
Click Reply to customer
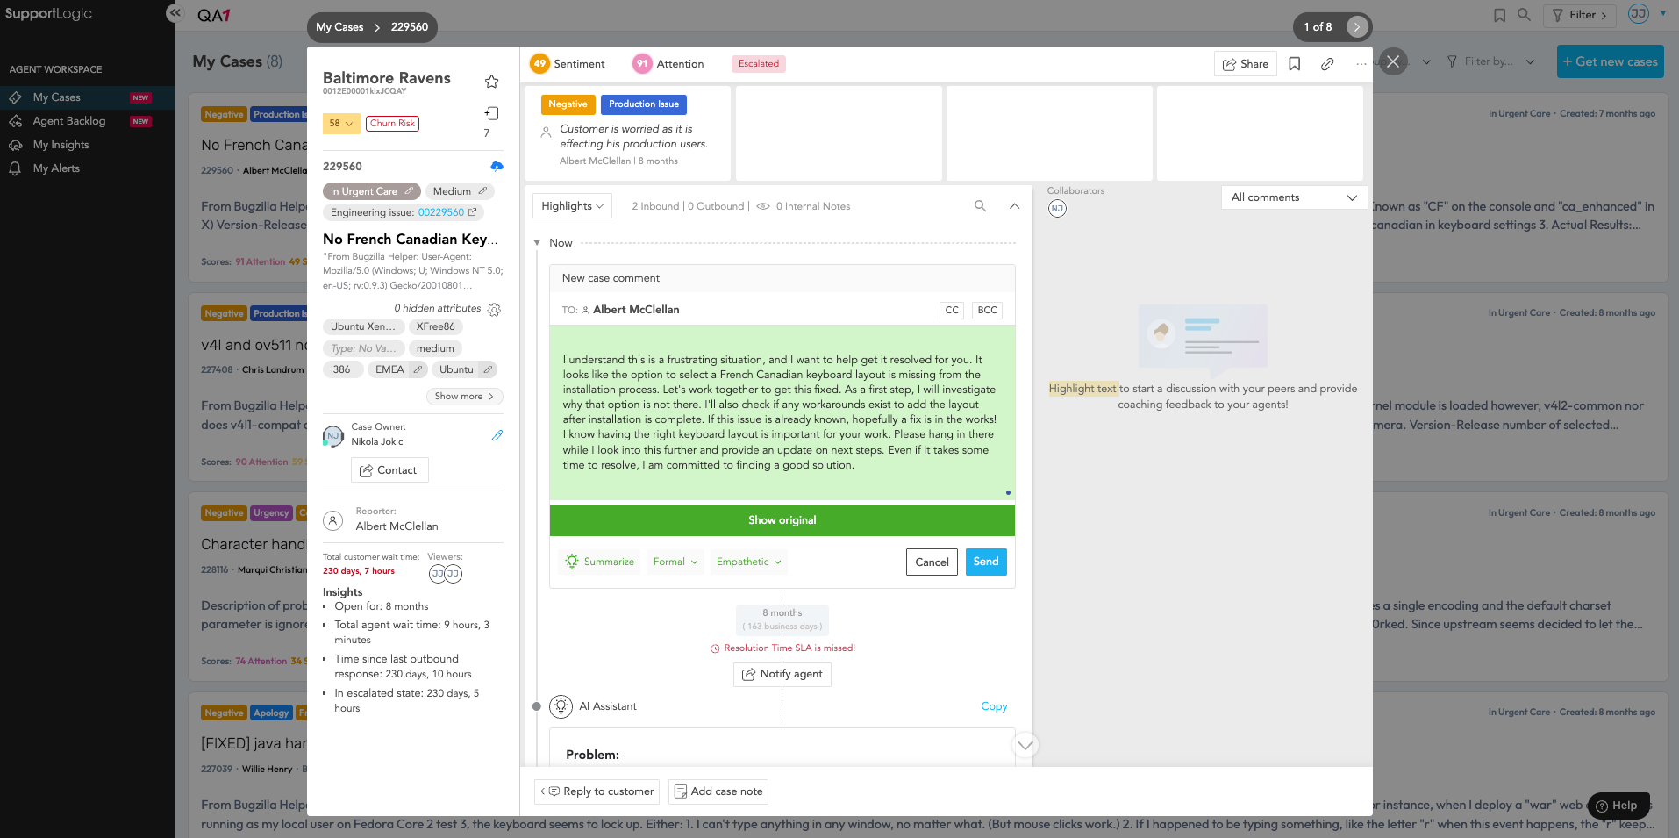pyautogui.click(x=597, y=791)
